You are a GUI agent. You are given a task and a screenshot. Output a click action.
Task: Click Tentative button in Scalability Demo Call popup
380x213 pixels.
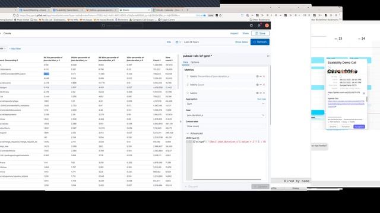(346, 127)
